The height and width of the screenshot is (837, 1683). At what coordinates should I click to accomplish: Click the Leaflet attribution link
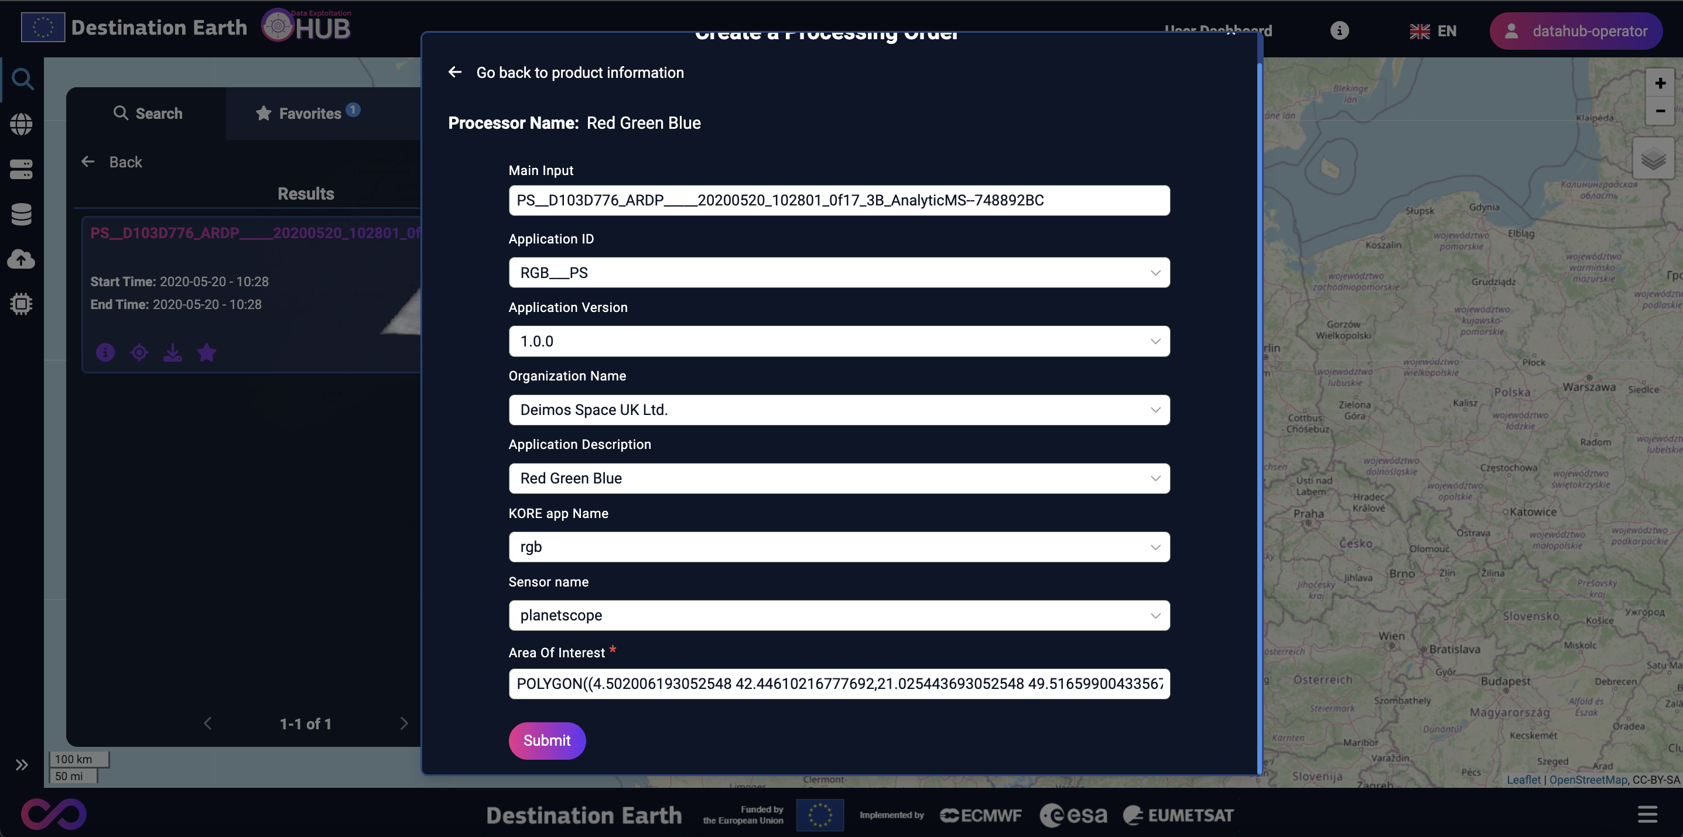tap(1524, 780)
